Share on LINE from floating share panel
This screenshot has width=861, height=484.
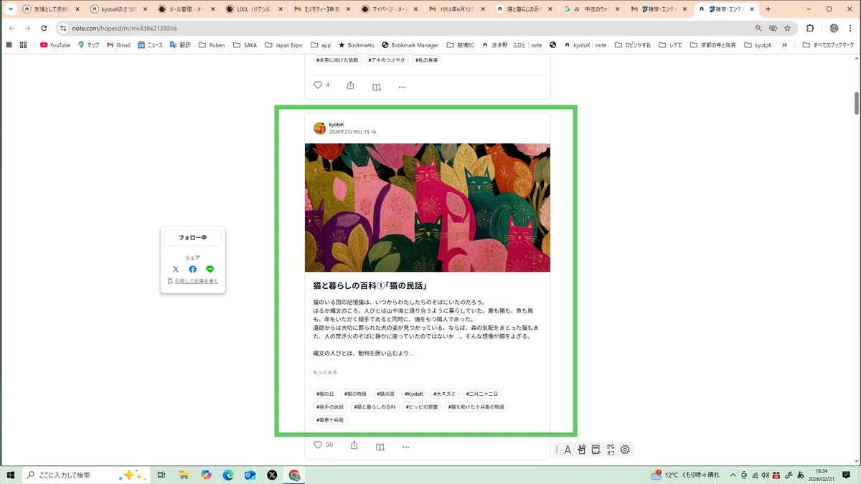tap(210, 269)
